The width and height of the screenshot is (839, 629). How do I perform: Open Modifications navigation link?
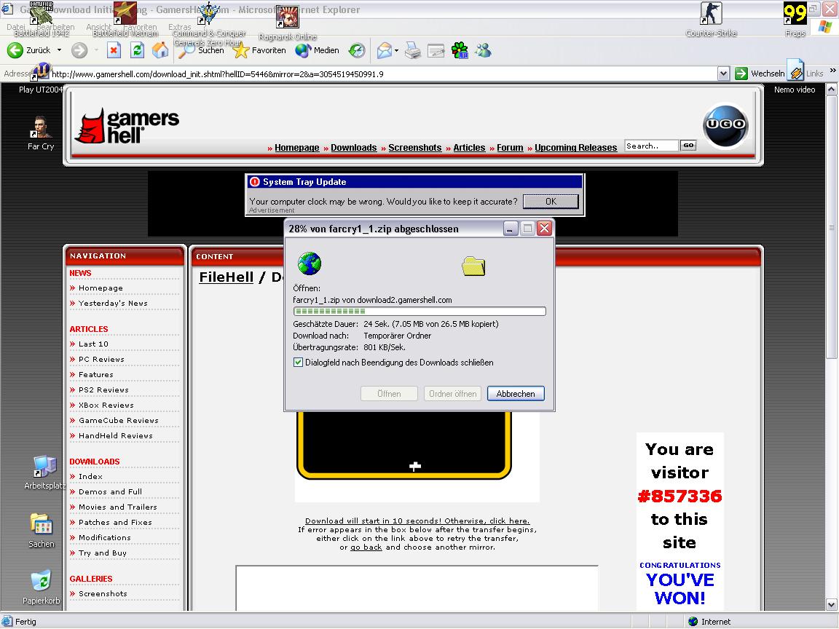[x=104, y=537]
